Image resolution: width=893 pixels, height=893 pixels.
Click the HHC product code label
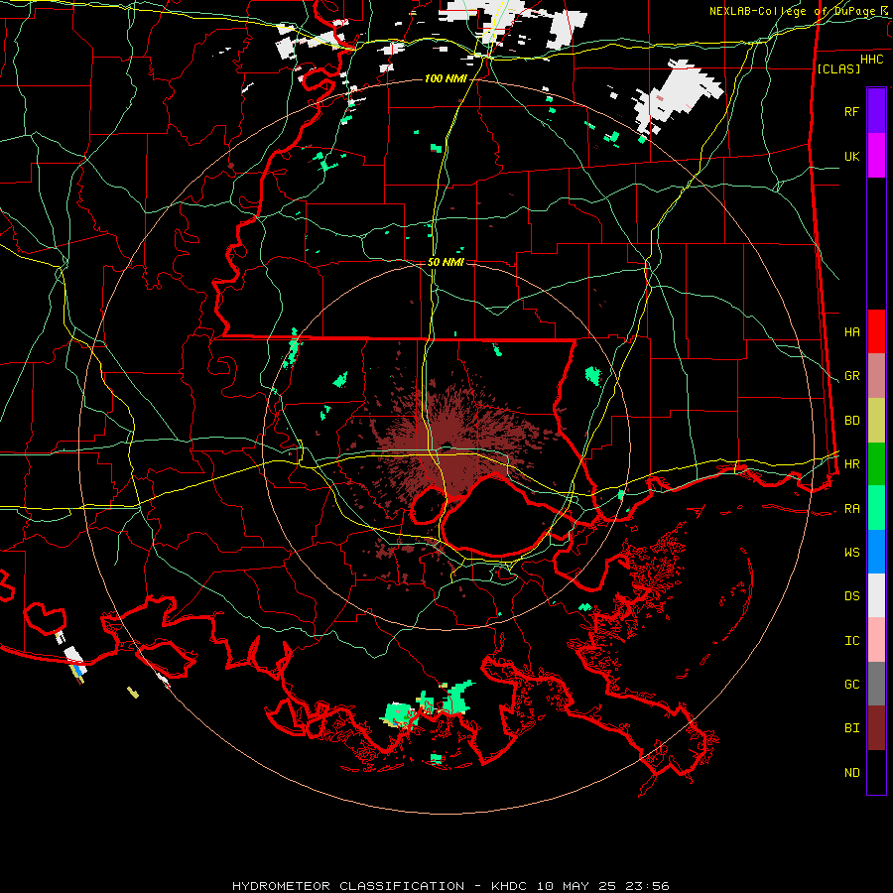(871, 60)
